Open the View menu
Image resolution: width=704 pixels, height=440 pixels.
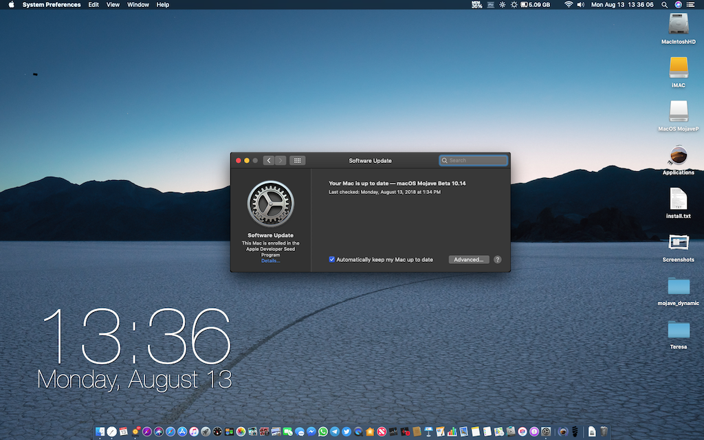(113, 5)
